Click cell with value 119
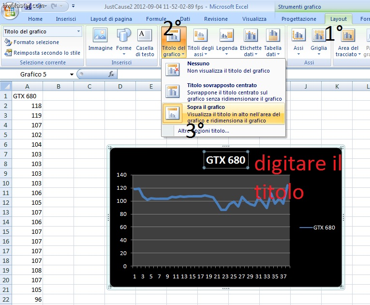The height and width of the screenshot is (305, 370). [28, 116]
